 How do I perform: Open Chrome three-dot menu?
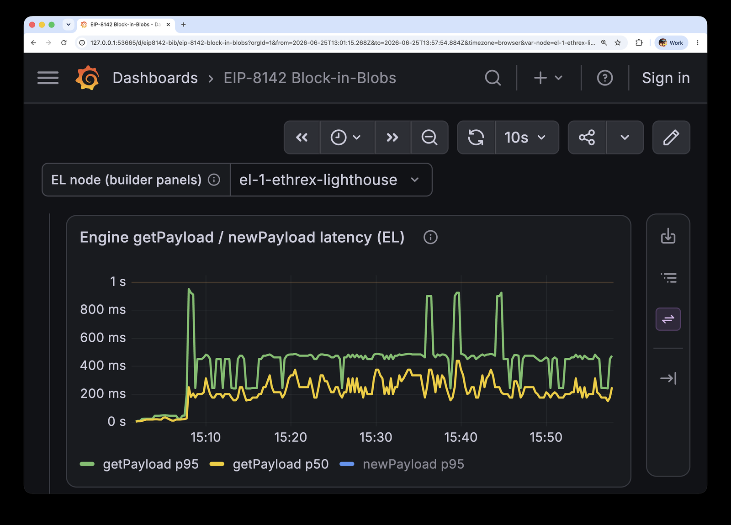coord(697,42)
